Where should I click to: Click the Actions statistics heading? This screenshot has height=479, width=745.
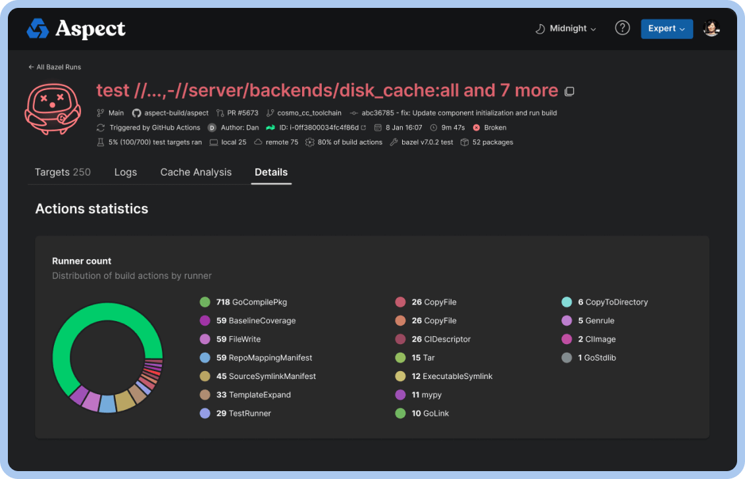point(91,209)
